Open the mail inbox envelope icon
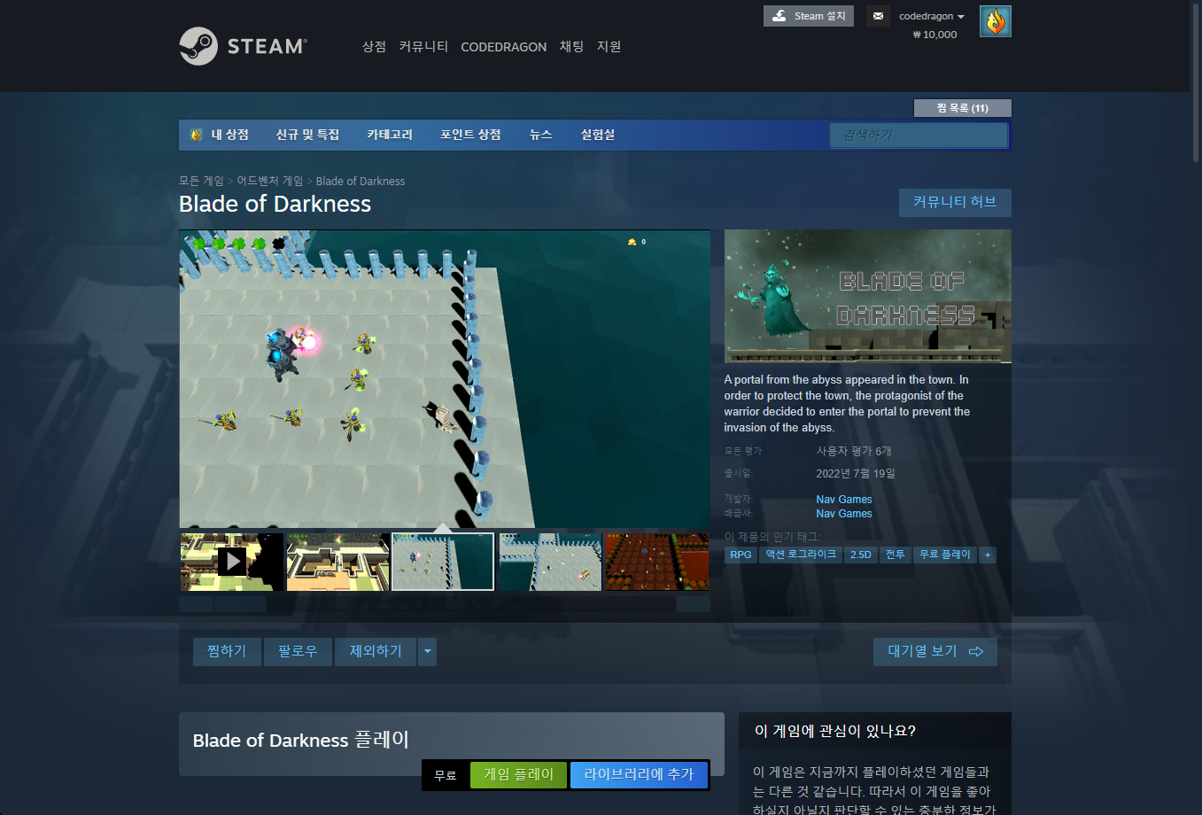 click(878, 16)
